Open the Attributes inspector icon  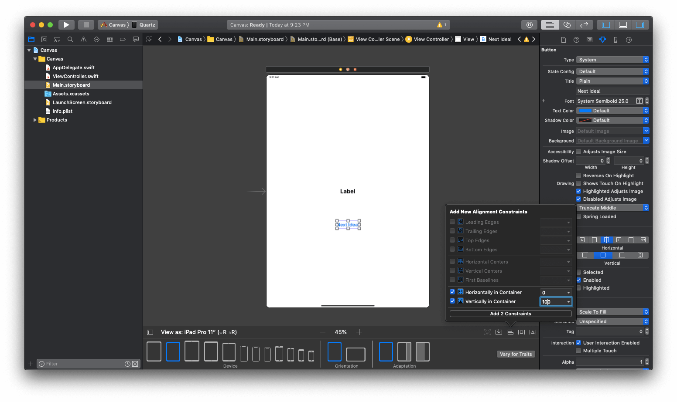602,40
